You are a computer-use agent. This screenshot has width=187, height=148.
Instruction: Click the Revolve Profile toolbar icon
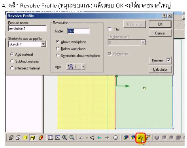[x=140, y=138]
